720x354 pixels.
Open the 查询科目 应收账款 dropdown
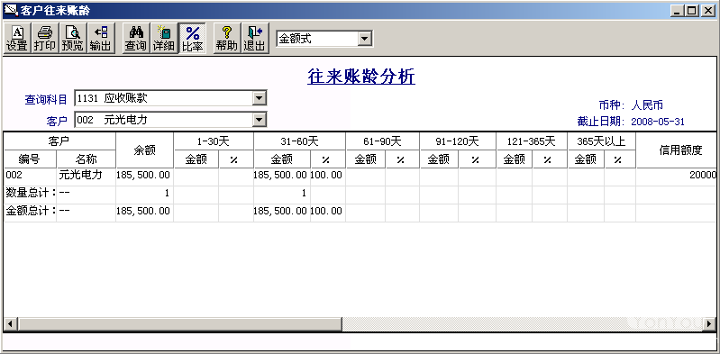260,98
